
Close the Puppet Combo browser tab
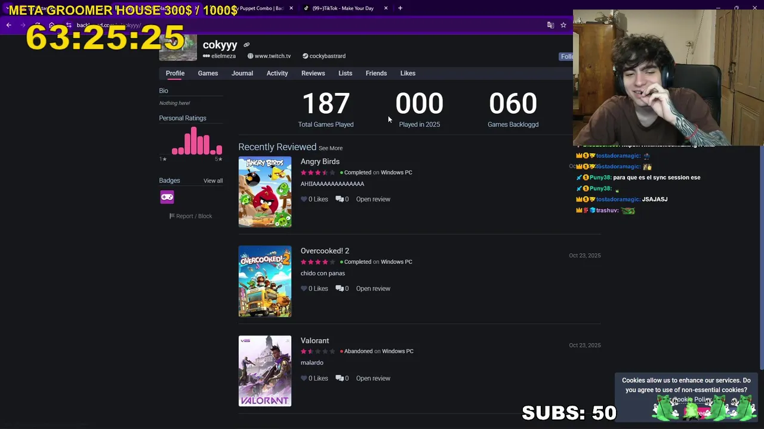click(x=291, y=8)
